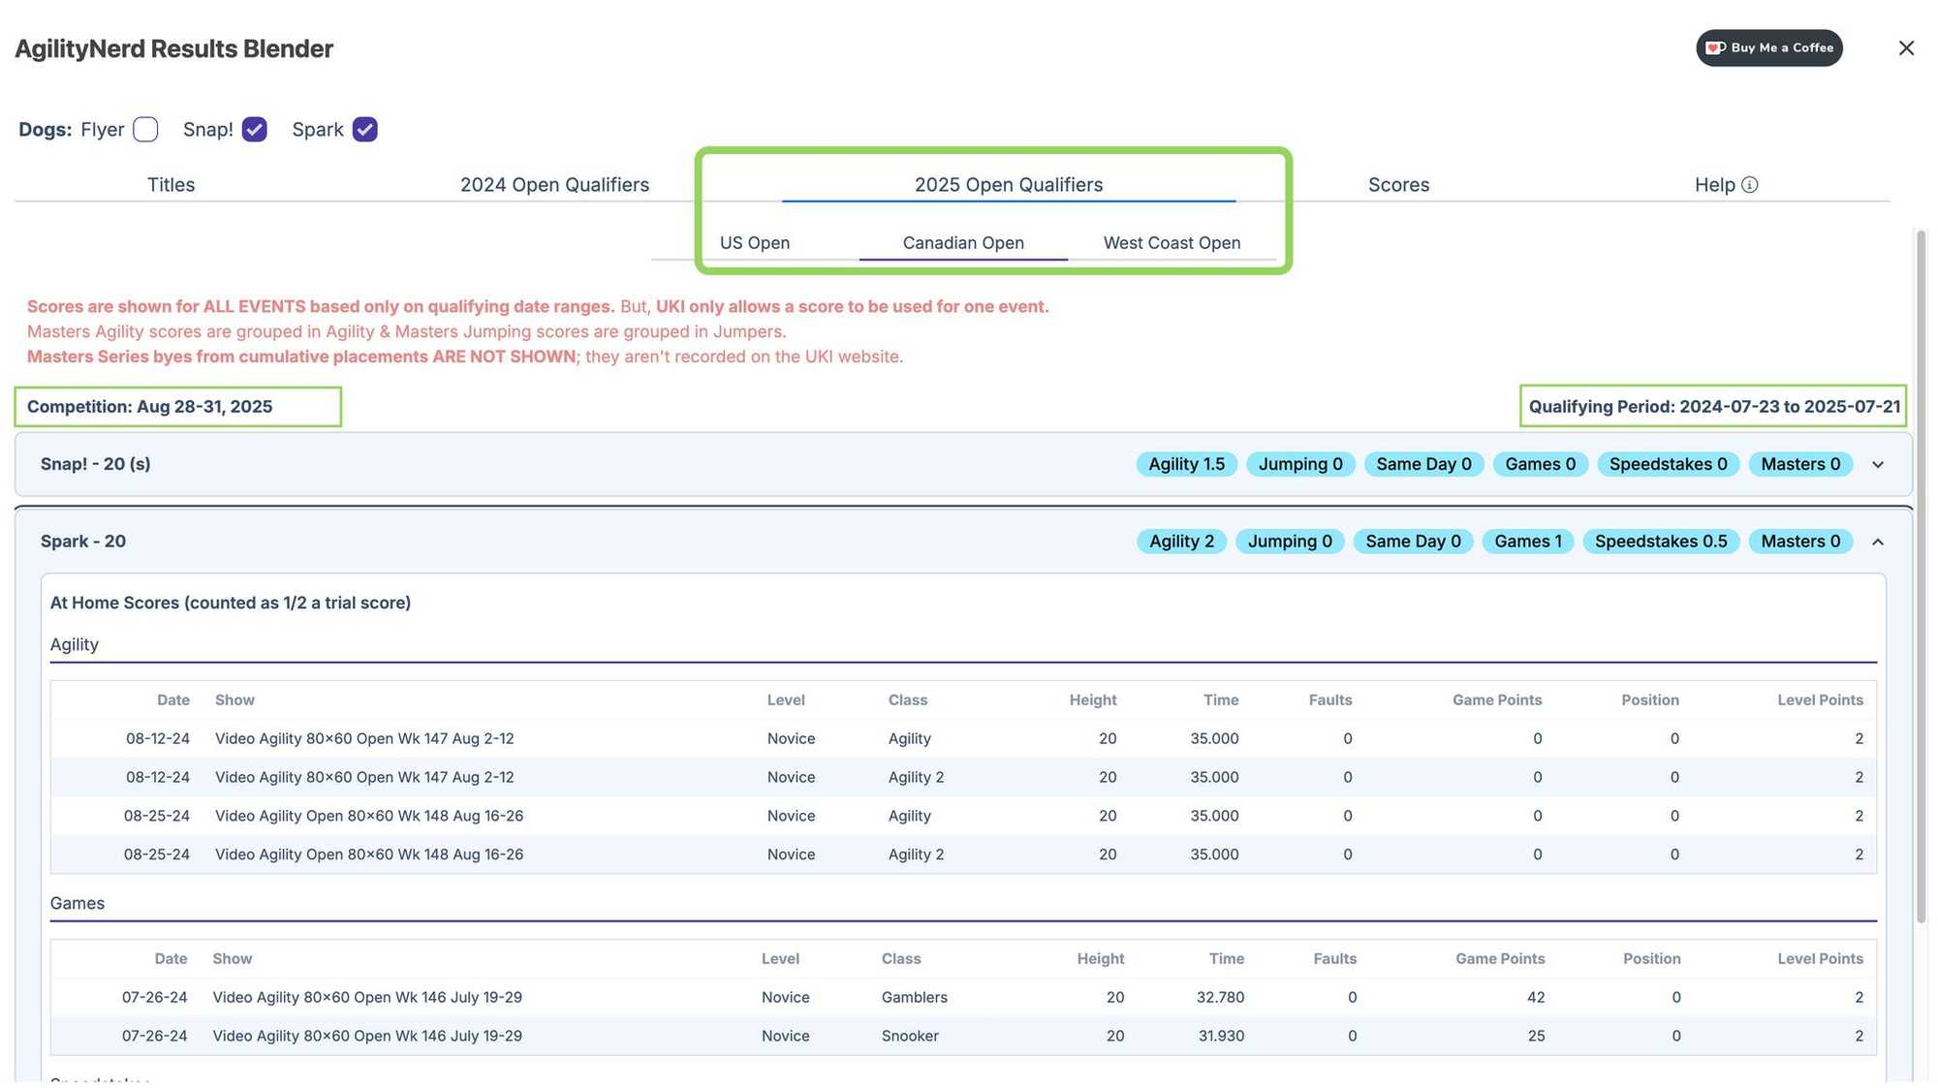Open the Titles tab
1938x1088 pixels.
point(171,184)
